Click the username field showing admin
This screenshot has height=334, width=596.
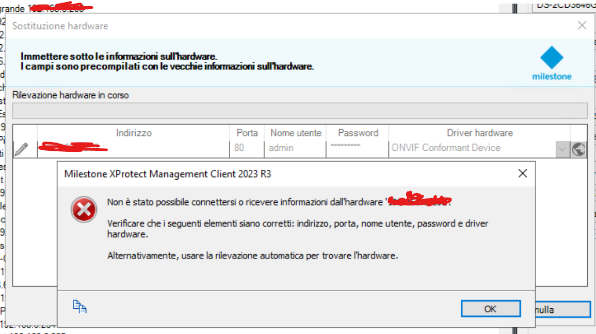(x=295, y=148)
